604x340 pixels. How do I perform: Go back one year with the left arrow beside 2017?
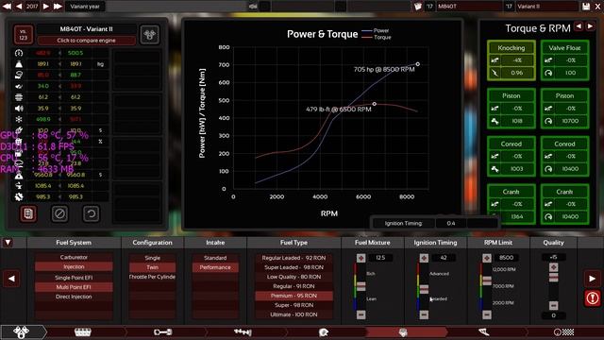coord(19,7)
